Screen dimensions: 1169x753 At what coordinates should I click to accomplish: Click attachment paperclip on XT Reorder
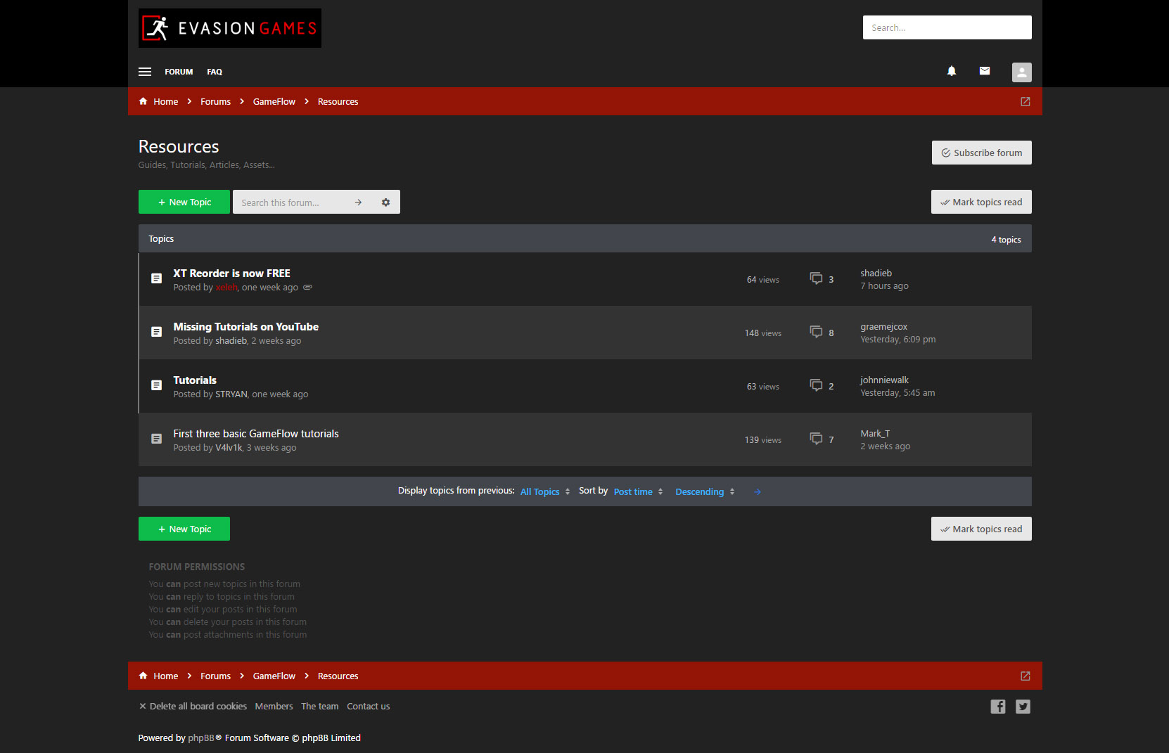pos(307,288)
